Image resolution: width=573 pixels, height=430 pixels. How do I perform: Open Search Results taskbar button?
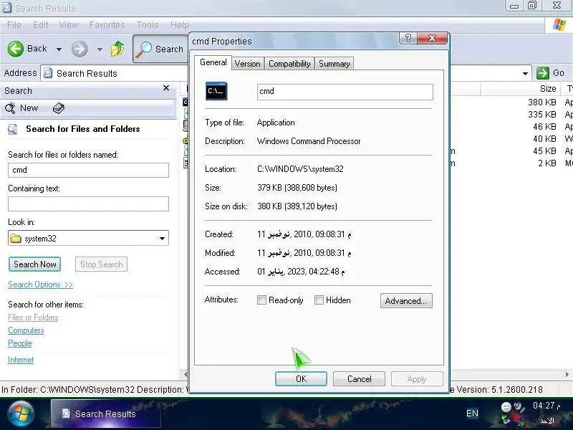click(x=105, y=414)
